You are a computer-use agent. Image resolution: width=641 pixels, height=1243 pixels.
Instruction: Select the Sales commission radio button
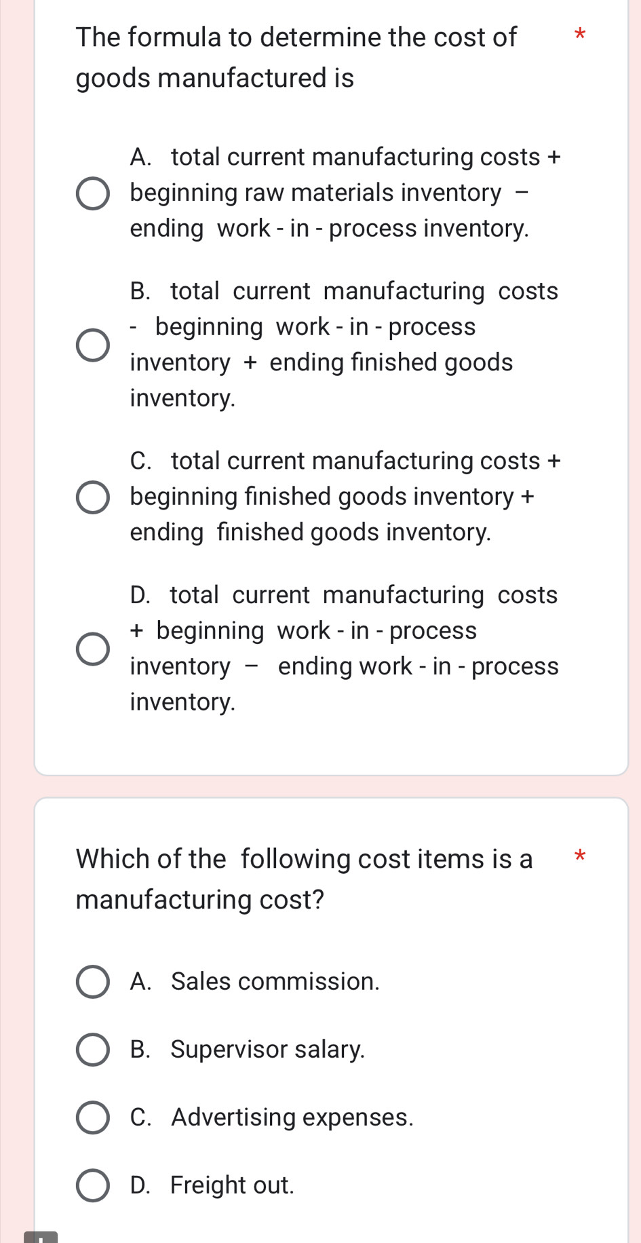pyautogui.click(x=92, y=982)
